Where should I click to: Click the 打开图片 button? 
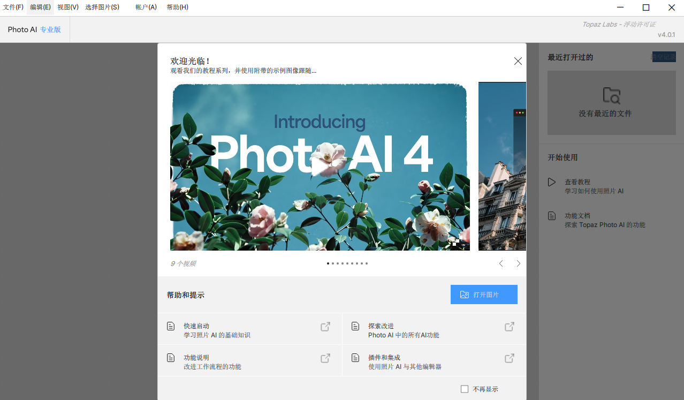tap(484, 295)
